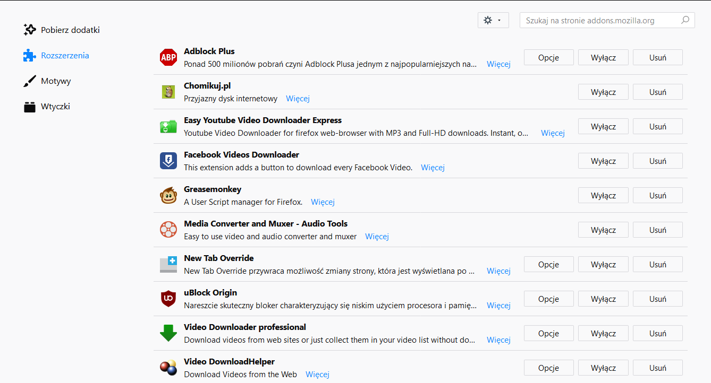Click Easy Youtube Video Downloader green folder icon
Image resolution: width=711 pixels, height=383 pixels.
click(168, 126)
